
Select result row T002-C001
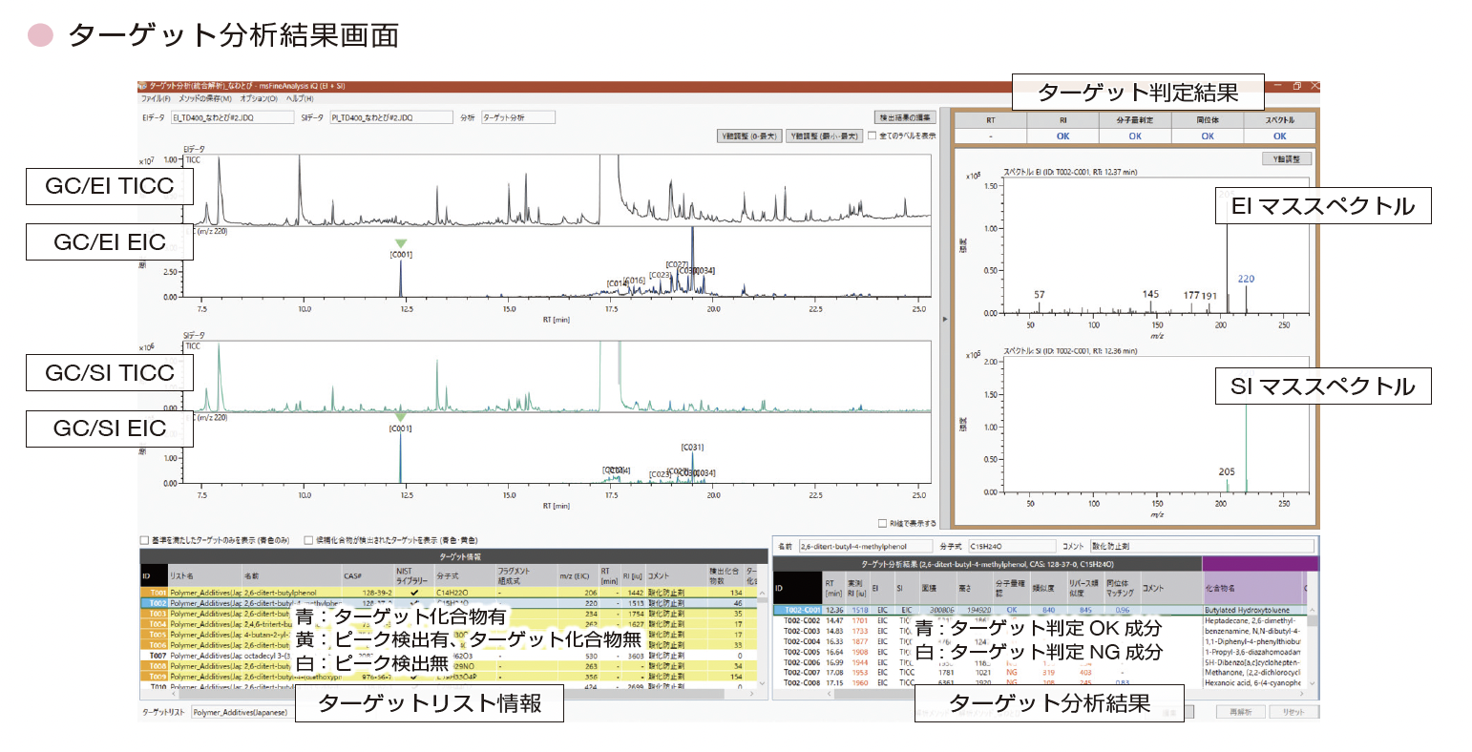point(1040,610)
